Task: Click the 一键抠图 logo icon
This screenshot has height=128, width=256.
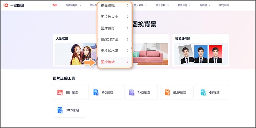Action: (x=6, y=5)
